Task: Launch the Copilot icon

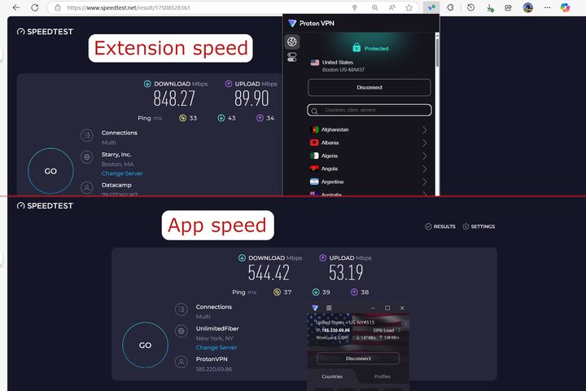Action: coord(565,7)
